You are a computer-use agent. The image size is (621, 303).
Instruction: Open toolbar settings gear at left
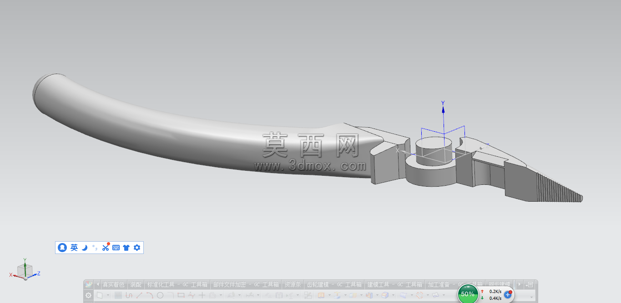89,295
